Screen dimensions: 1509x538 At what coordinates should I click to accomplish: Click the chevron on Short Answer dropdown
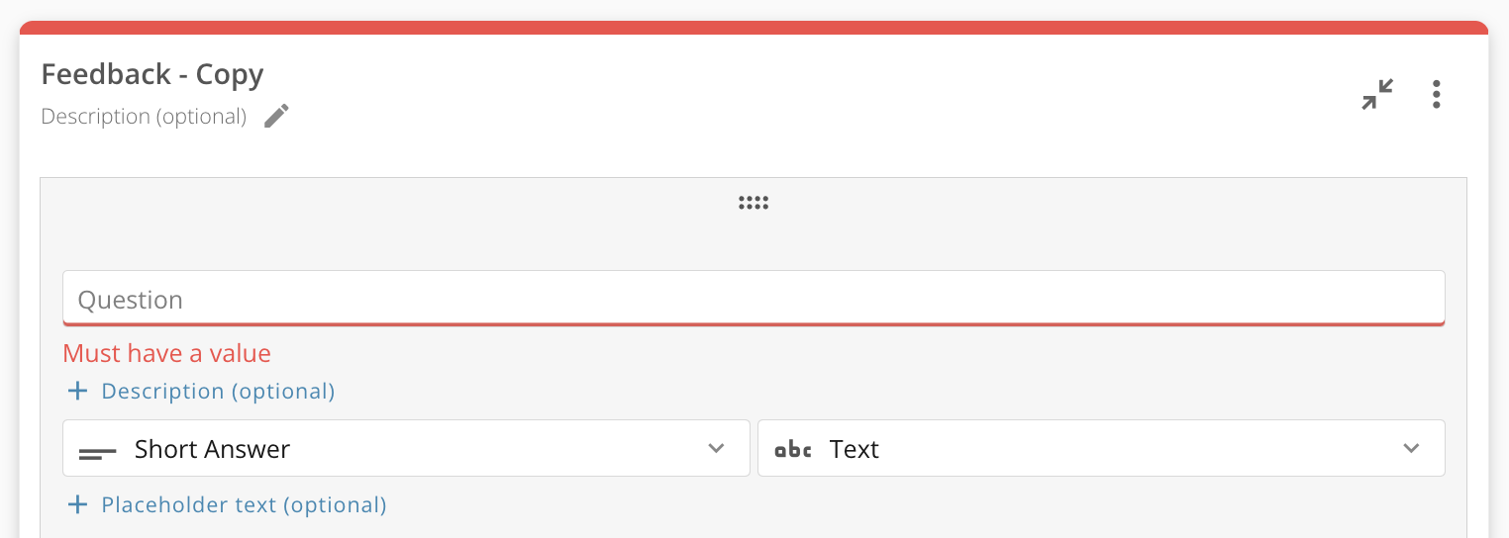pyautogui.click(x=716, y=449)
